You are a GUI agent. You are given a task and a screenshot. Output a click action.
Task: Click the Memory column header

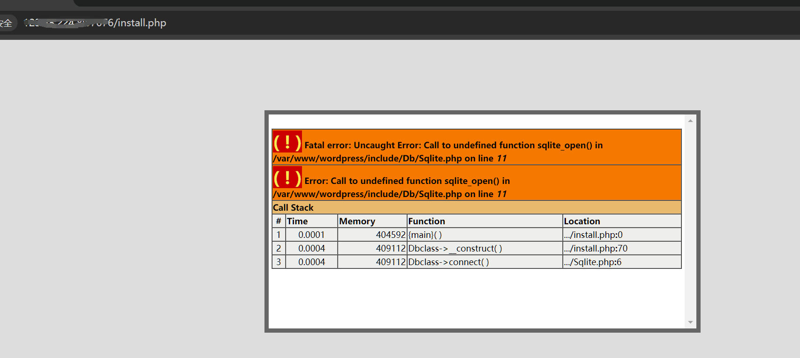(x=372, y=221)
